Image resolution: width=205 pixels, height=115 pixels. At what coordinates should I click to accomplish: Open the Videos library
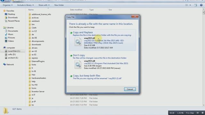click(x=11, y=41)
